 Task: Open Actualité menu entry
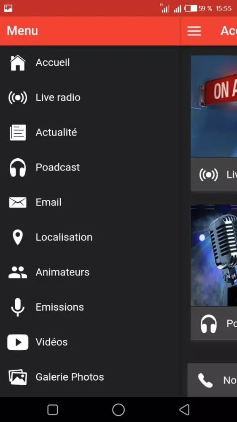point(90,133)
